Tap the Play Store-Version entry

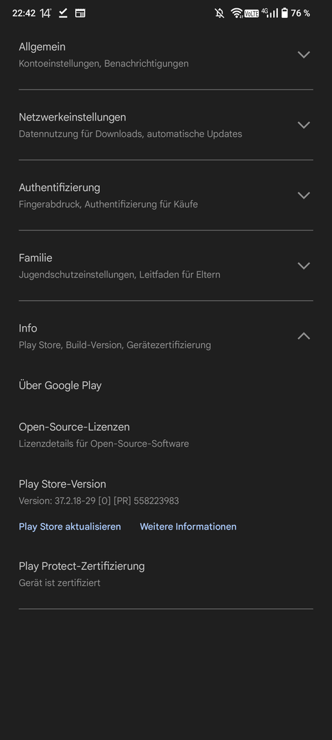[x=166, y=492]
